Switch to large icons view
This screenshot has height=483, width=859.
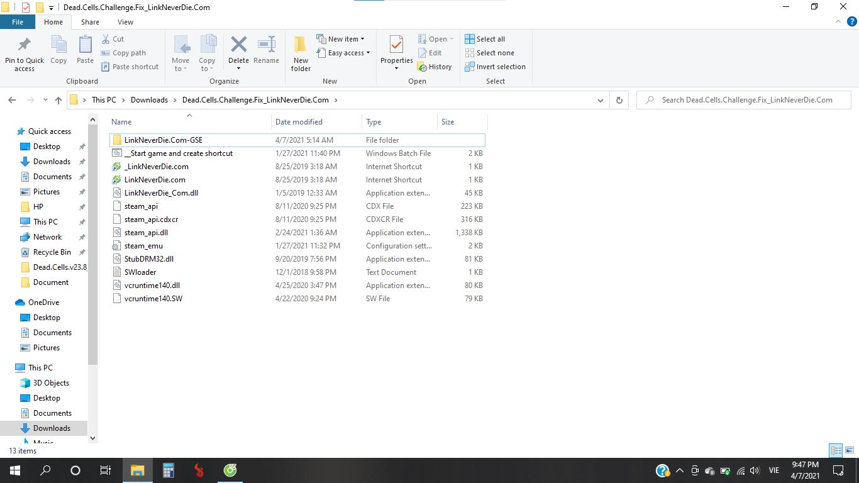(x=850, y=450)
